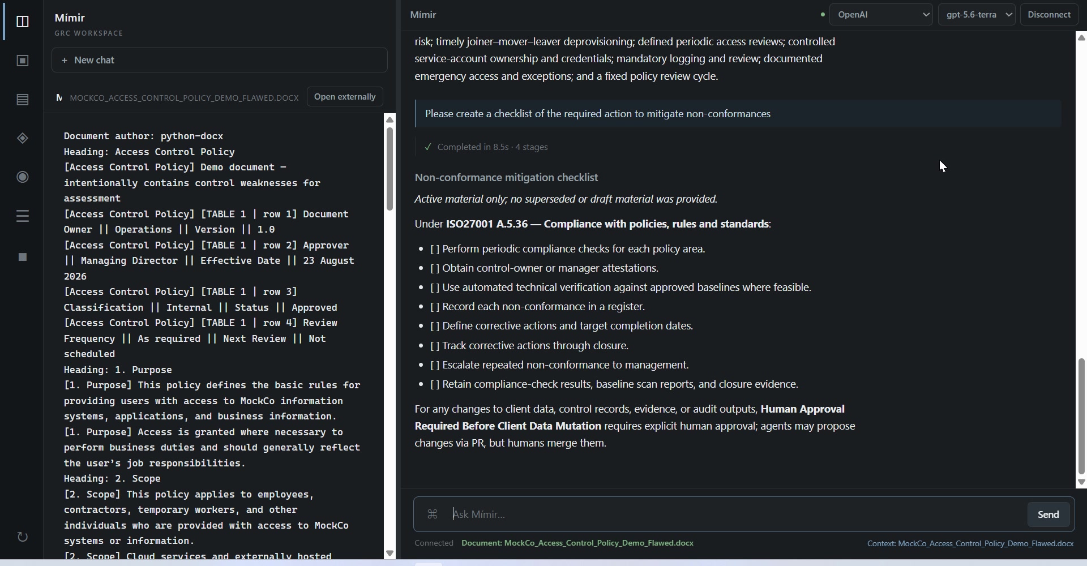This screenshot has width=1087, height=566.
Task: Select the three-lines list sidebar icon
Action: pyautogui.click(x=23, y=216)
